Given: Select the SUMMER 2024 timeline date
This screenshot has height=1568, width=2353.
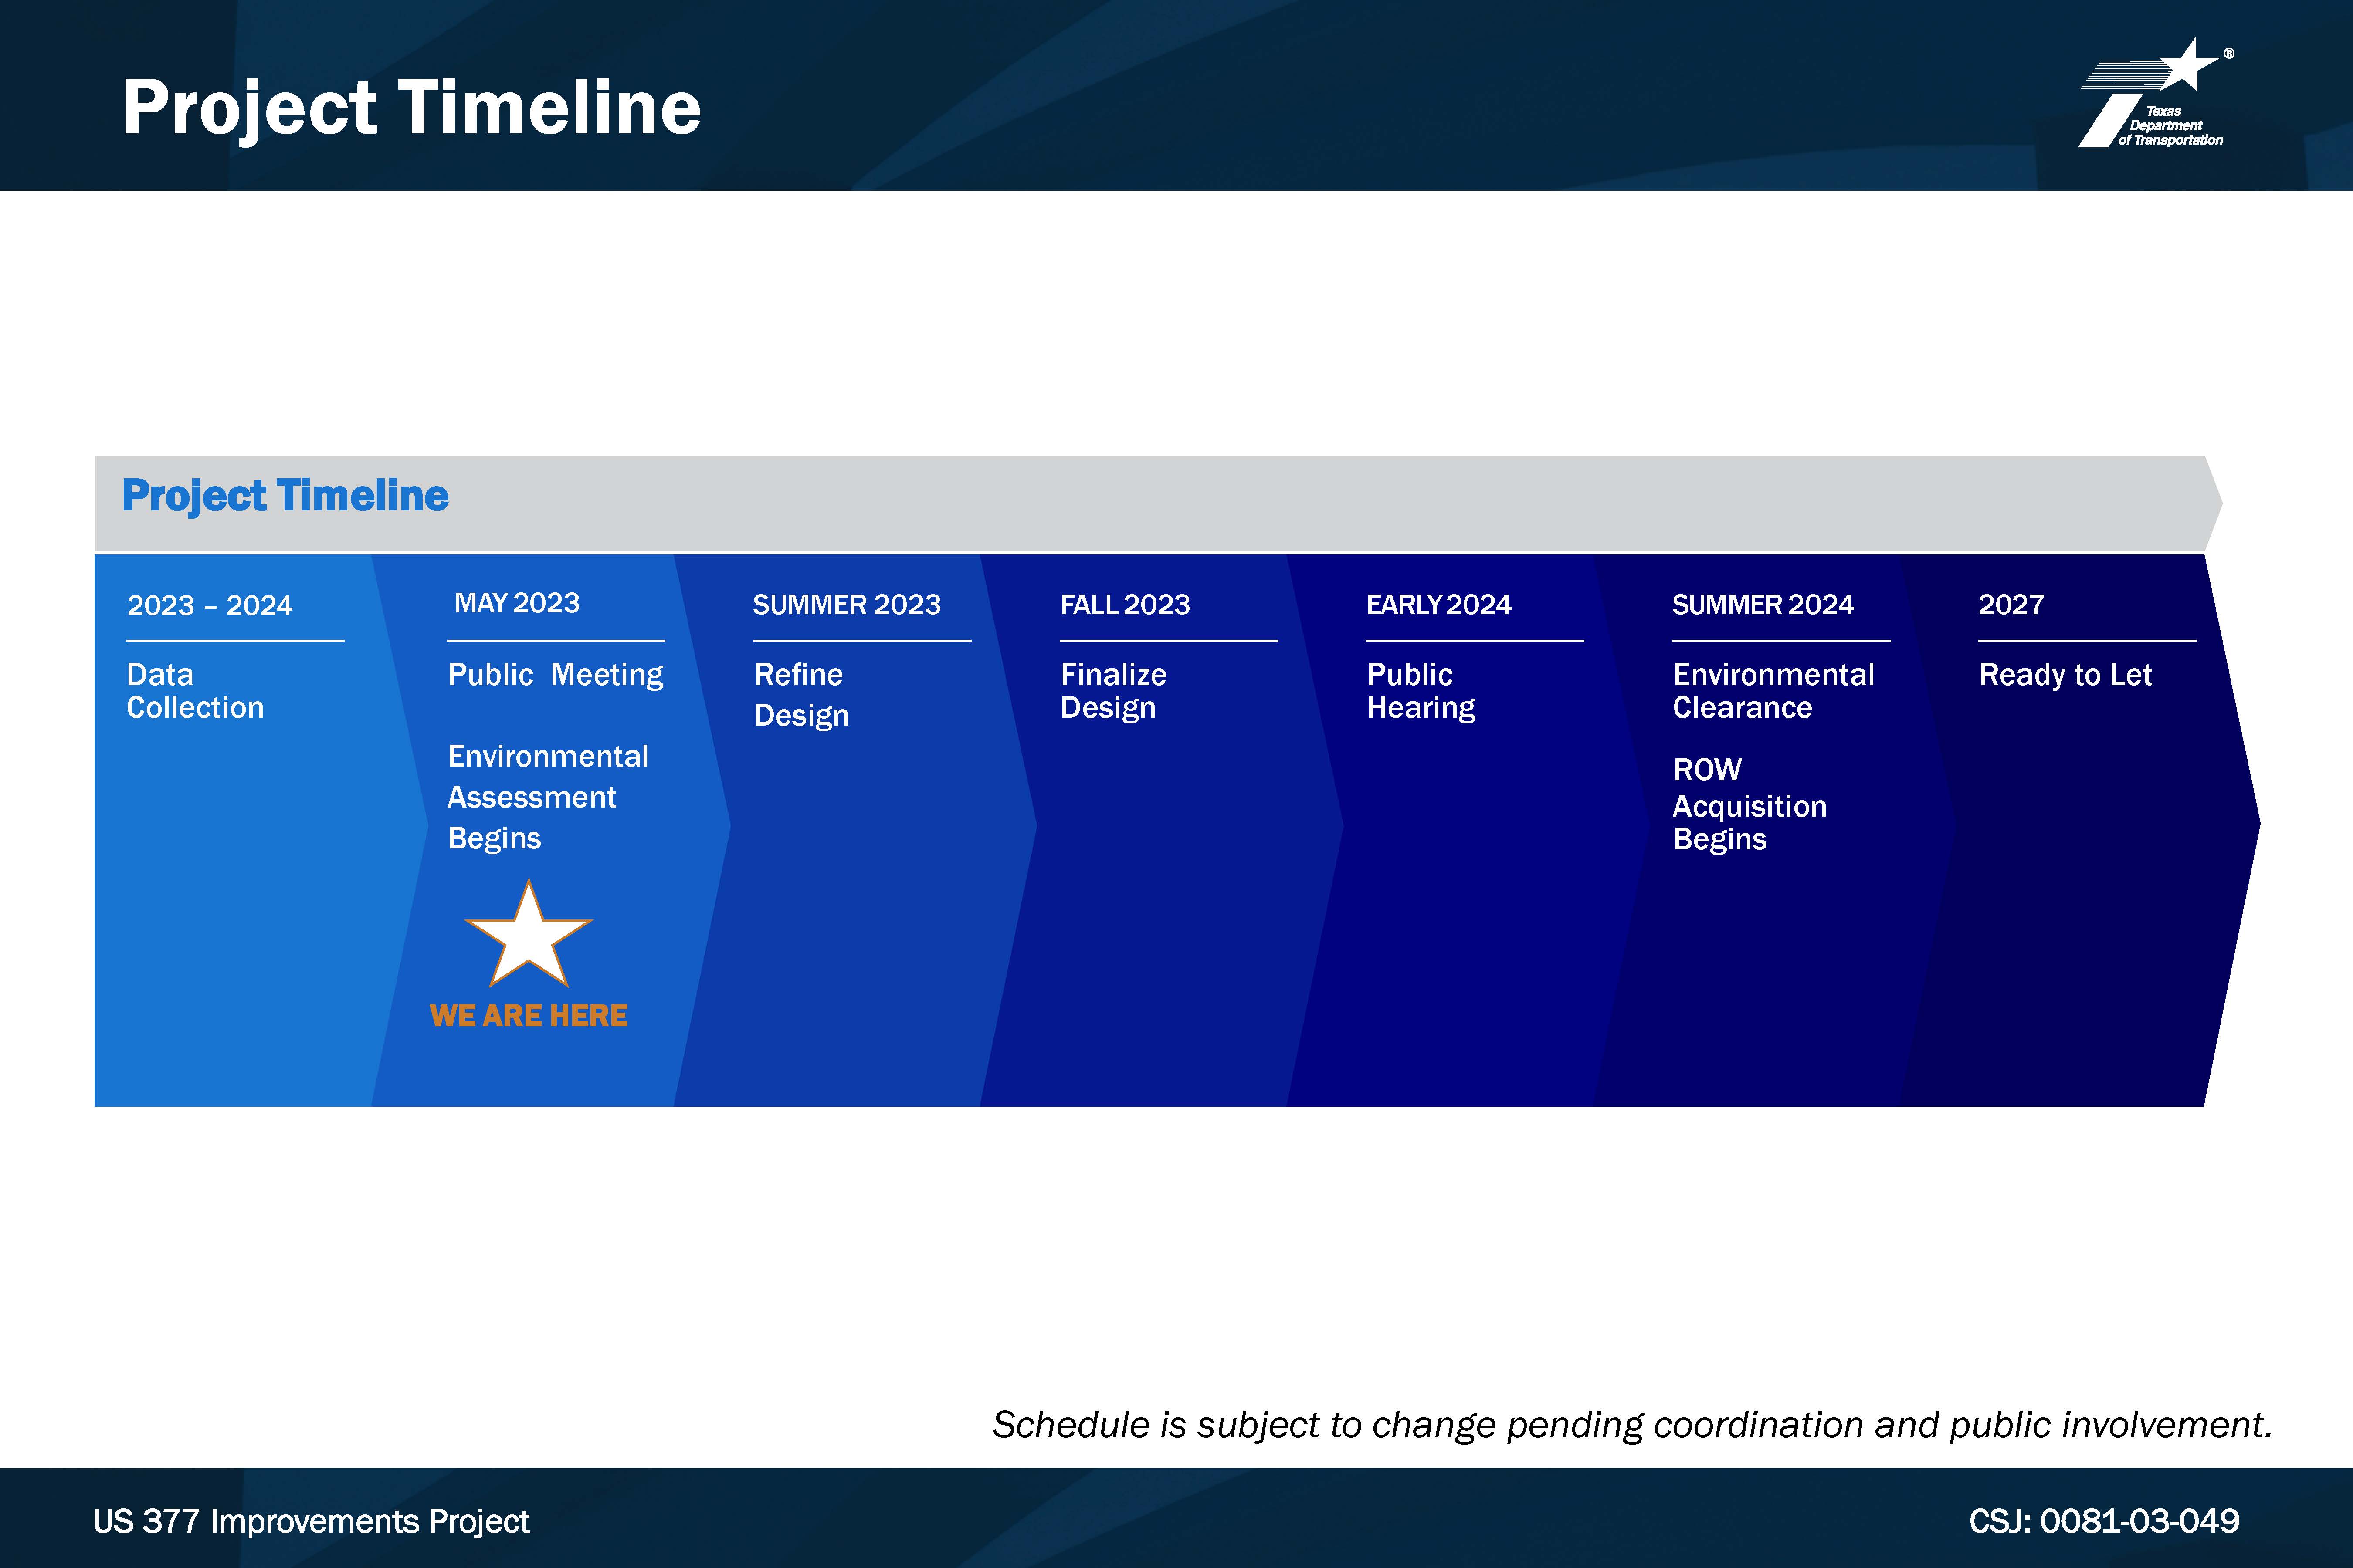Looking at the screenshot, I should (x=1763, y=605).
